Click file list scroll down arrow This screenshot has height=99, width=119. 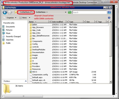(111, 82)
